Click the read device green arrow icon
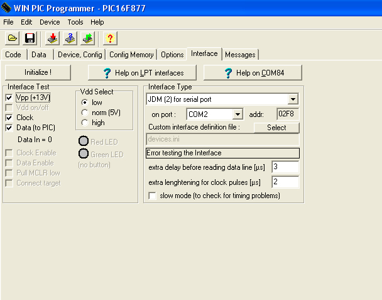This screenshot has height=300, width=382. pyautogui.click(x=87, y=38)
